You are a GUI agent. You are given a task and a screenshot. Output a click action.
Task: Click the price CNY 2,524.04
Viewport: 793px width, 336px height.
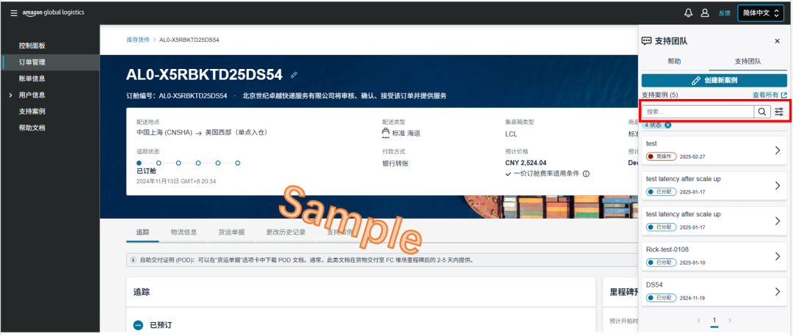pyautogui.click(x=526, y=163)
